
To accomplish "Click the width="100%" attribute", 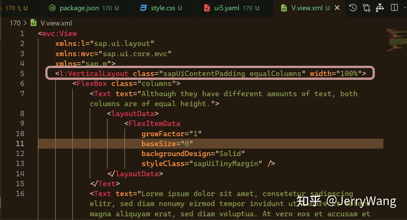I will click(x=336, y=74).
